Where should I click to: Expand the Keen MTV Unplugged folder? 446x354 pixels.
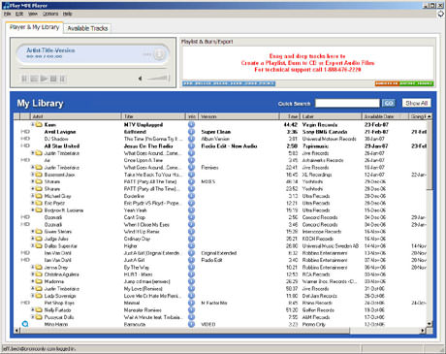(x=32, y=124)
